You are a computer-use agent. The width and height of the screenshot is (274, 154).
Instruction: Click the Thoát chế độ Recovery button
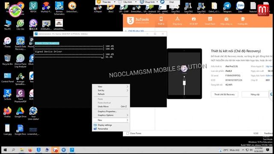click(224, 95)
